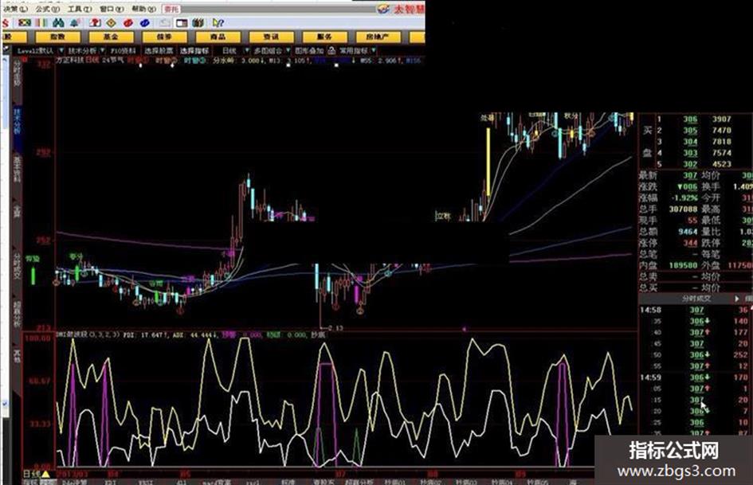Expand the 多图组合 dropdown arrow
The height and width of the screenshot is (485, 753).
(288, 50)
